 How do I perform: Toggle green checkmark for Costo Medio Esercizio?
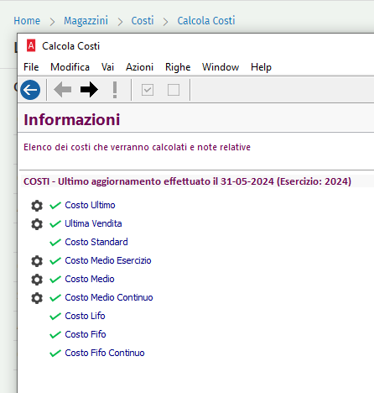click(x=55, y=261)
